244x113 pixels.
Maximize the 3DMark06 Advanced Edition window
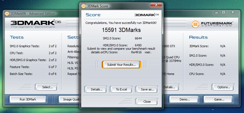(223, 12)
